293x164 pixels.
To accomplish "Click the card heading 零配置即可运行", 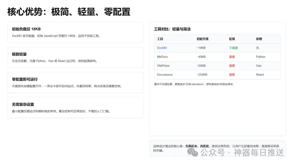I will (x=25, y=79).
